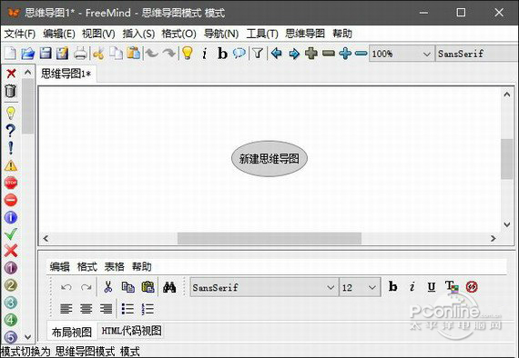Cut selection using main toolbar scissors
This screenshot has width=519, height=358.
click(x=98, y=54)
